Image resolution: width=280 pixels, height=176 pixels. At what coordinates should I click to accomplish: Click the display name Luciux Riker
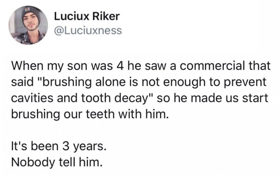point(87,17)
